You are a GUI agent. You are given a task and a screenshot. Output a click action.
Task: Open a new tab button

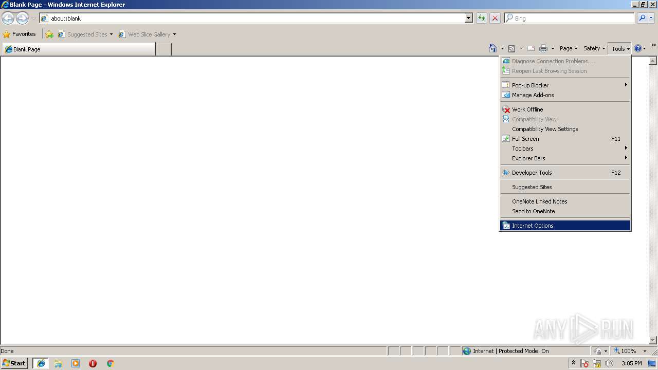coord(163,49)
